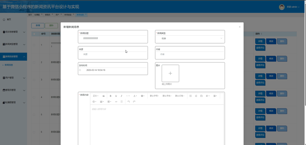The height and width of the screenshot is (145, 306).
Task: Click the 新闻标题 input field
Action: (x=113, y=38)
